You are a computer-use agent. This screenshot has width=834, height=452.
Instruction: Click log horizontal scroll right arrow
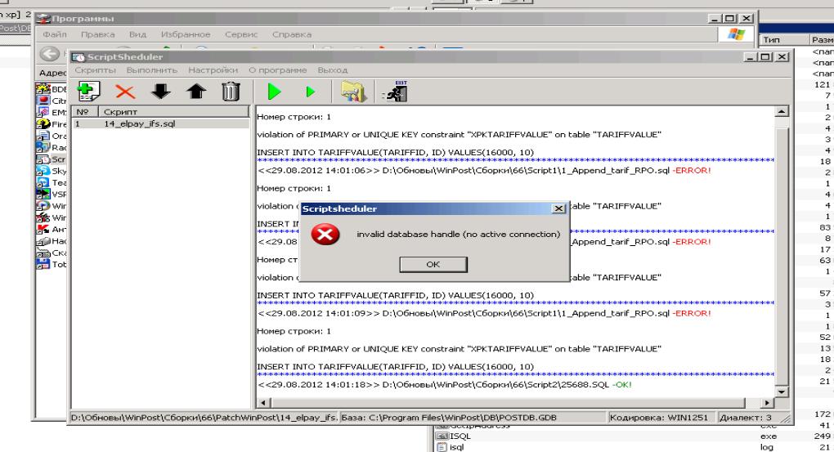[x=766, y=403]
